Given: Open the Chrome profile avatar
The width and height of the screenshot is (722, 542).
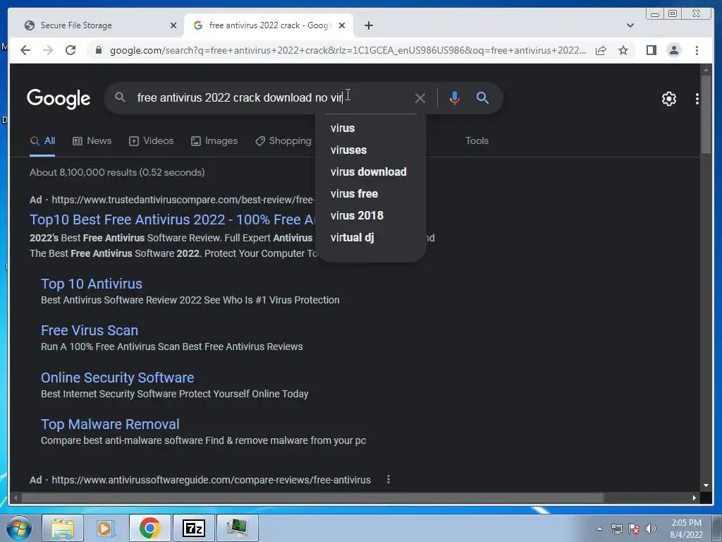Looking at the screenshot, I should click(673, 50).
